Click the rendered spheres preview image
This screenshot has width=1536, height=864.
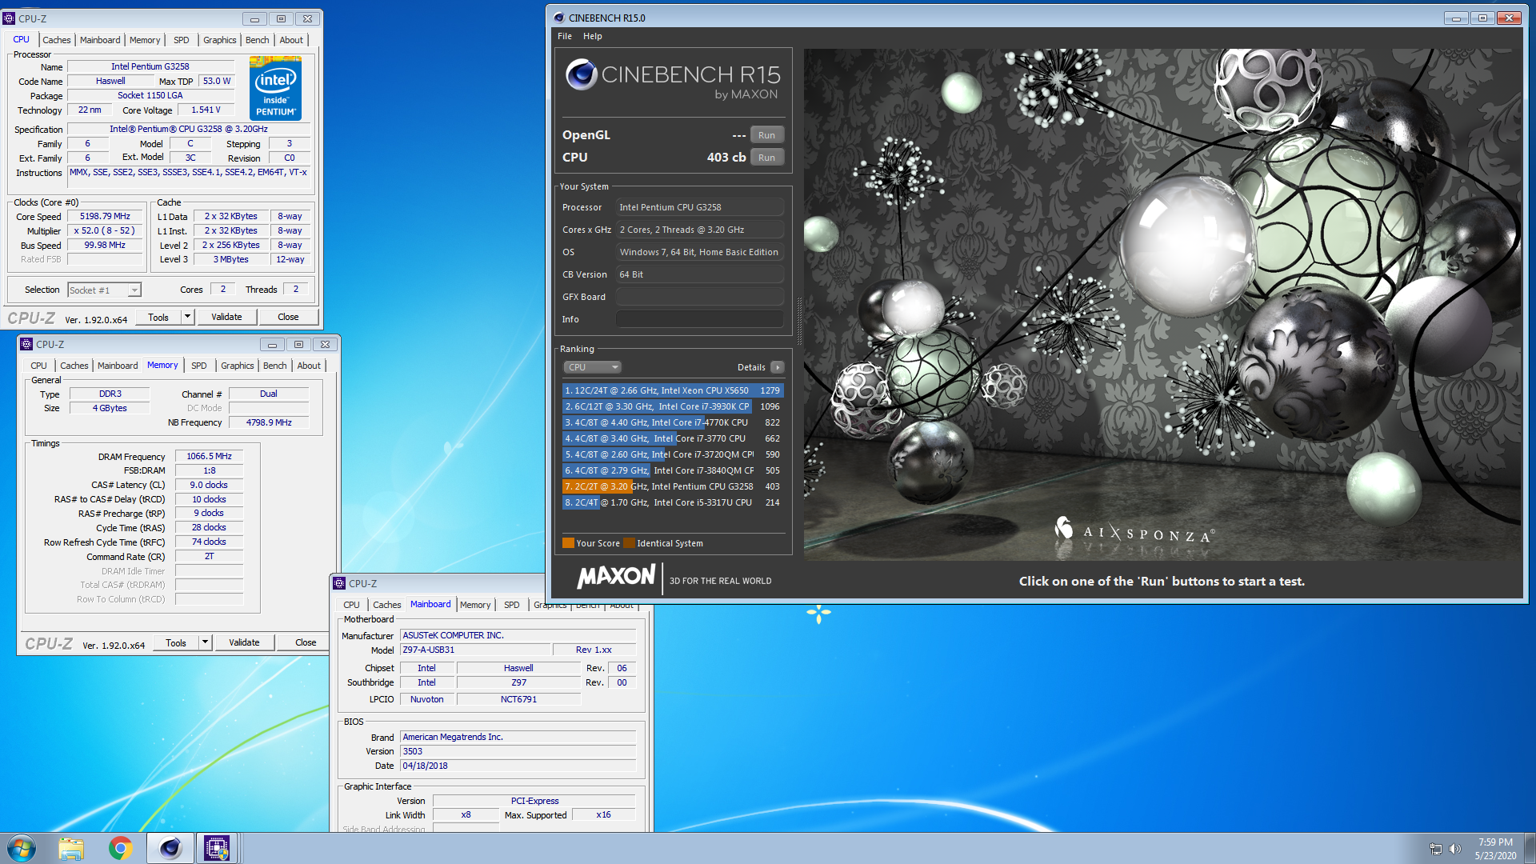(1162, 304)
